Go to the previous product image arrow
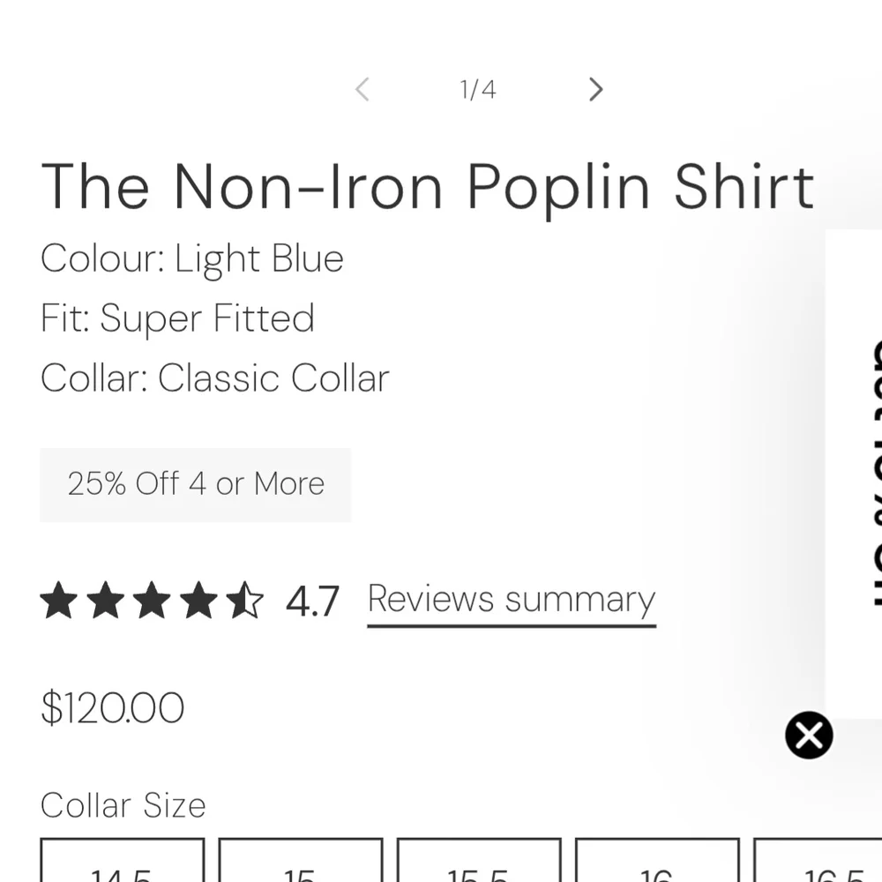The width and height of the screenshot is (882, 882). pos(362,89)
